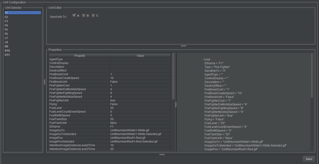The height and width of the screenshot is (164, 319).
Task: Click the Value column header
Action: coord(140,55)
